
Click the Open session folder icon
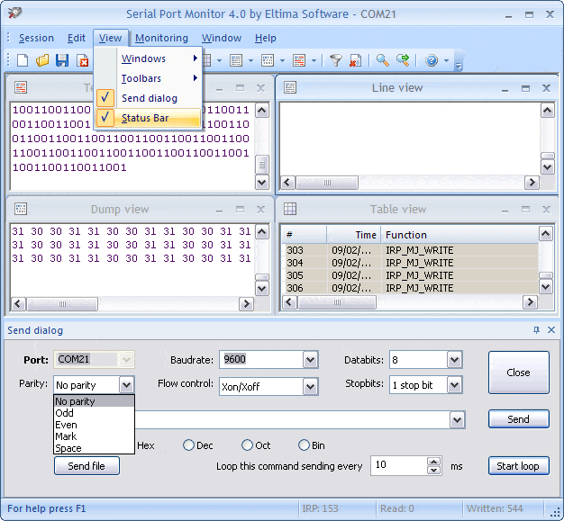[x=42, y=60]
